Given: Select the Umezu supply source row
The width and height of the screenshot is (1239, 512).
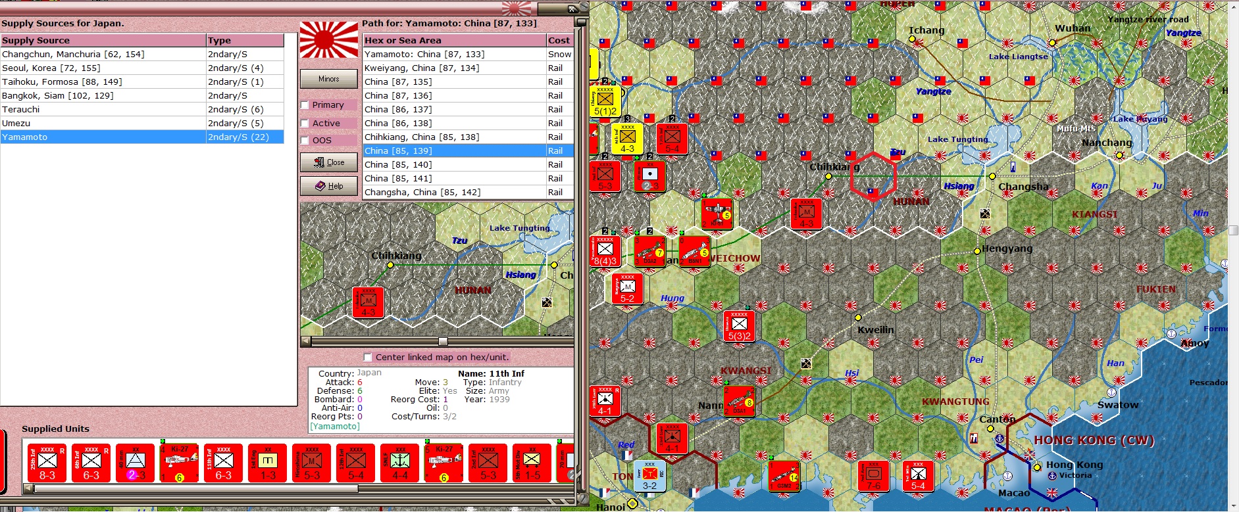Looking at the screenshot, I should click(142, 123).
